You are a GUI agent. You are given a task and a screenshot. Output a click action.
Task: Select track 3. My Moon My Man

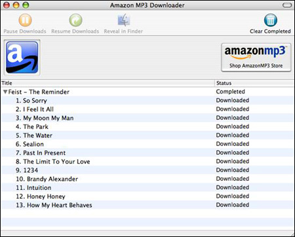point(147,118)
